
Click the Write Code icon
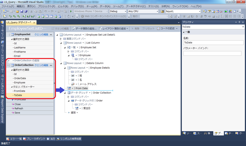tap(158, 28)
